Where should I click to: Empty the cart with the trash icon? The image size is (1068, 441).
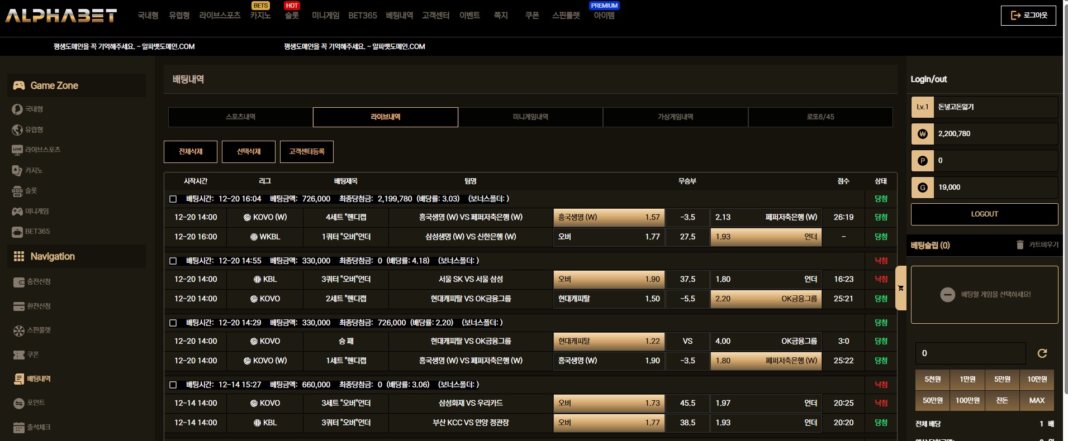[x=1020, y=245]
